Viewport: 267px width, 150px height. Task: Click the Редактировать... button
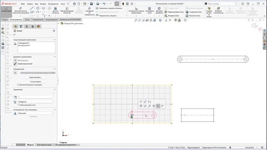coord(35,77)
